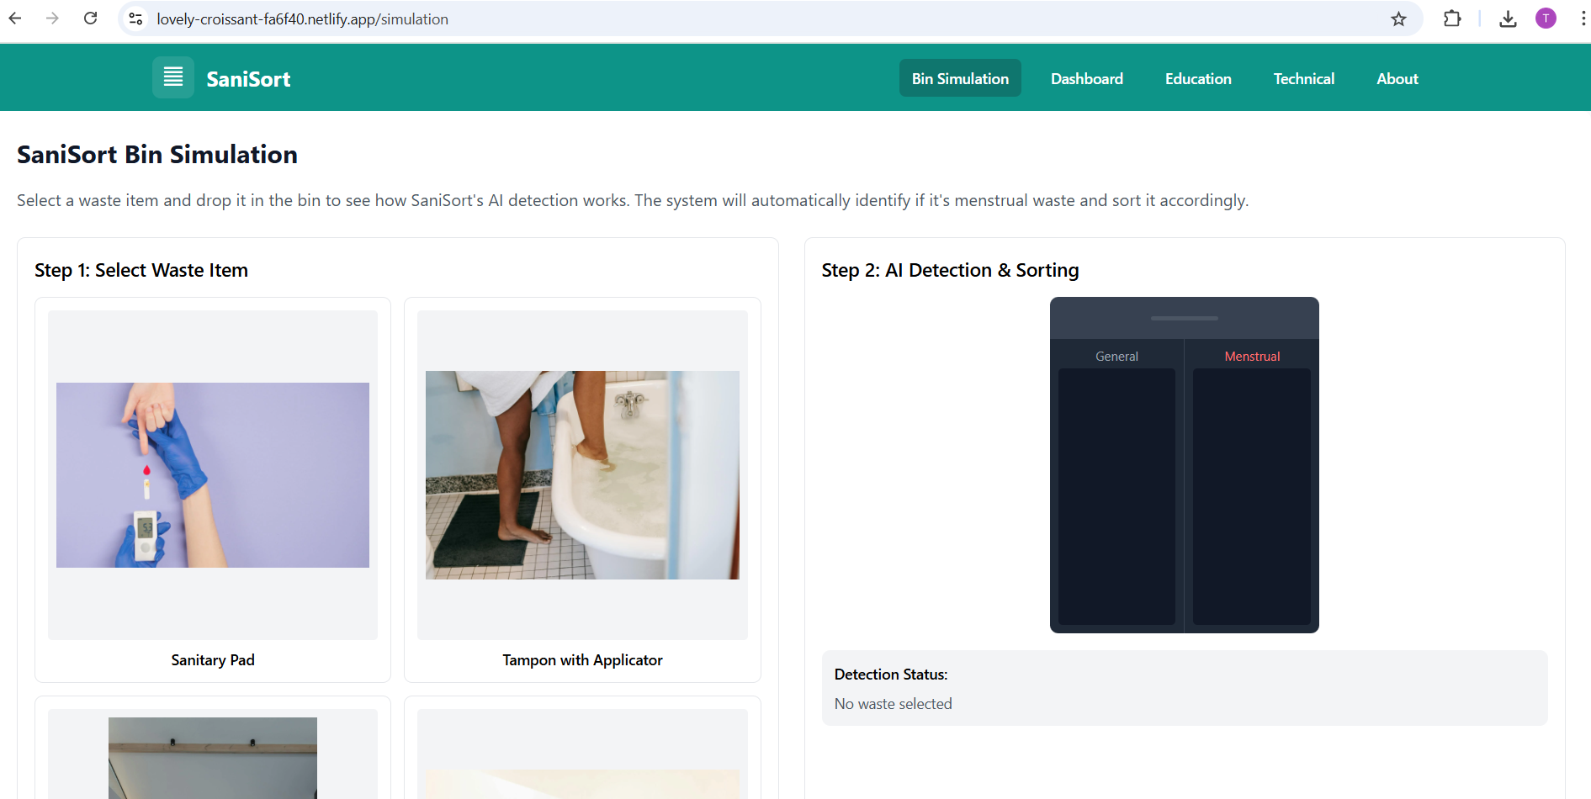Image resolution: width=1591 pixels, height=799 pixels.
Task: Click the 'Step 1: Select Waste Item' heading
Action: (x=141, y=270)
